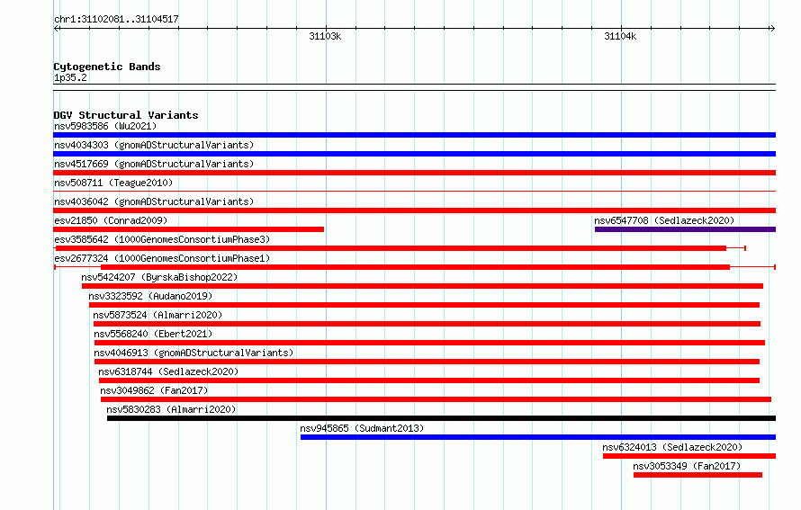Open the nsv508711 (Teague2010) entry
Image resolution: width=801 pixels, height=510 pixels.
coord(113,183)
